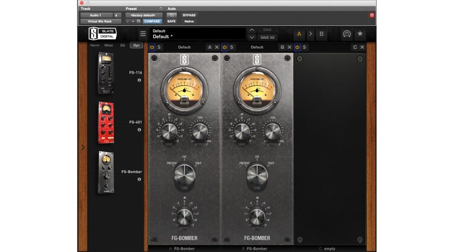Select the FG-401 module thumbnail
Screen dimensions: 457x252
click(106, 122)
